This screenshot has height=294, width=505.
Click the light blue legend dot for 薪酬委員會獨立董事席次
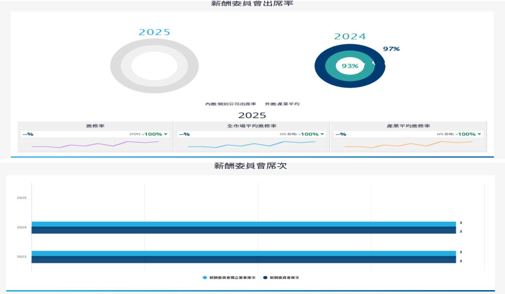205,278
